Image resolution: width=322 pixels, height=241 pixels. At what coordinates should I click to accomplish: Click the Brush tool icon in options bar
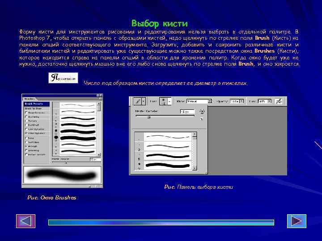click(138, 101)
